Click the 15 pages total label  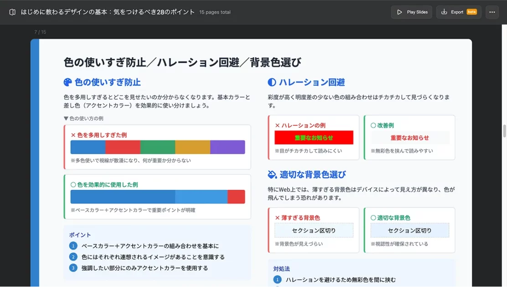pos(215,12)
